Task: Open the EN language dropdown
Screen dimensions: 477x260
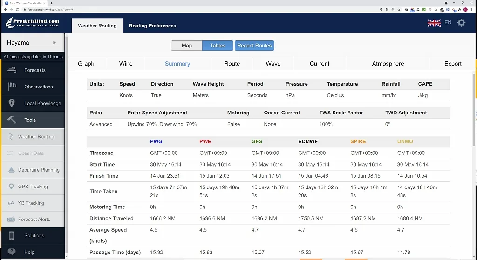Action: click(x=448, y=22)
